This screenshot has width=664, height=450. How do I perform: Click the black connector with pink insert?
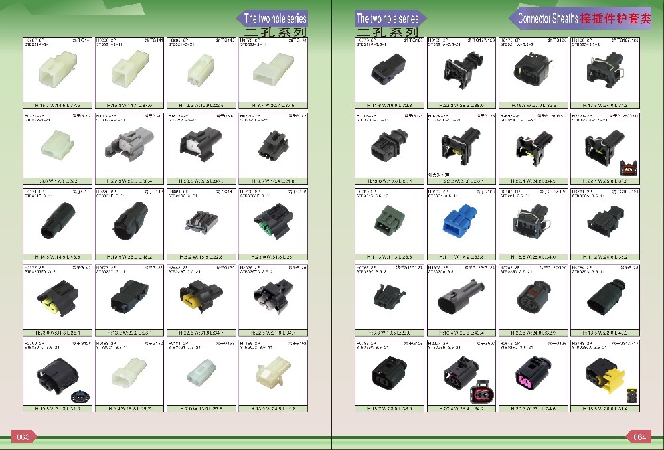click(533, 372)
